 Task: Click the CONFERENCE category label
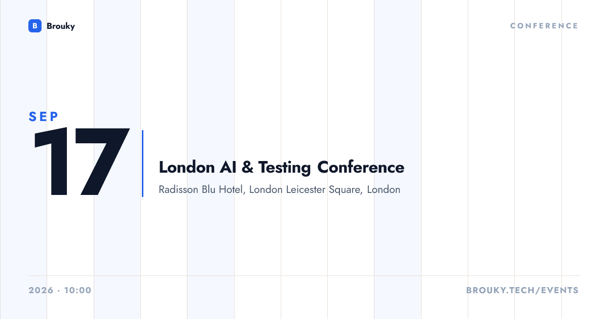point(544,26)
